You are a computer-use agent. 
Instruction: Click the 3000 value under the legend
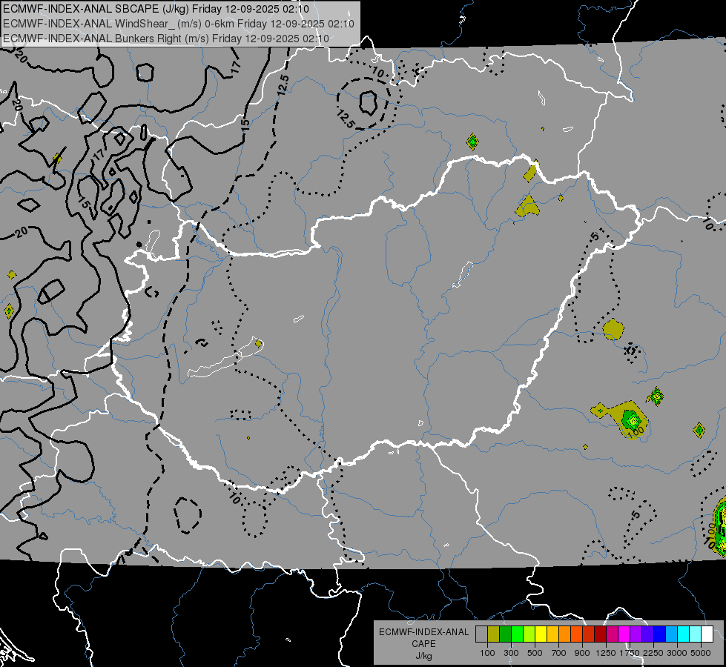click(x=677, y=653)
